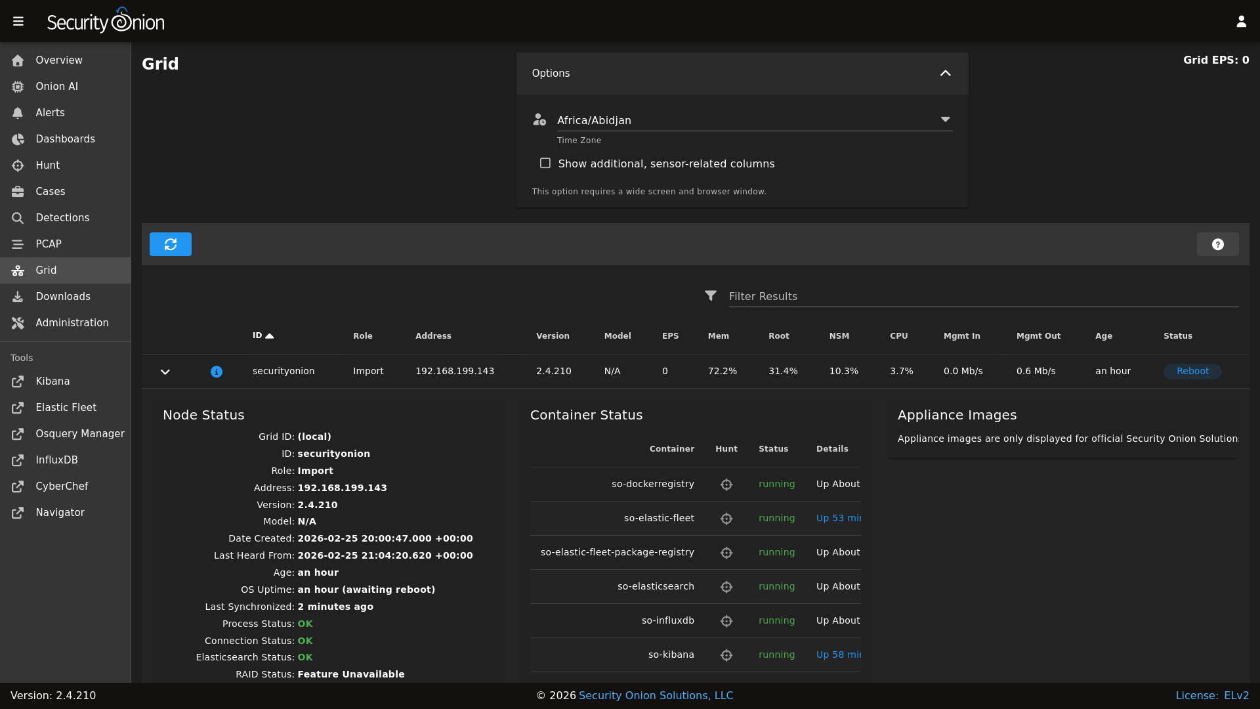Click the info icon for securityonion node
This screenshot has width=1260, height=709.
(x=217, y=372)
